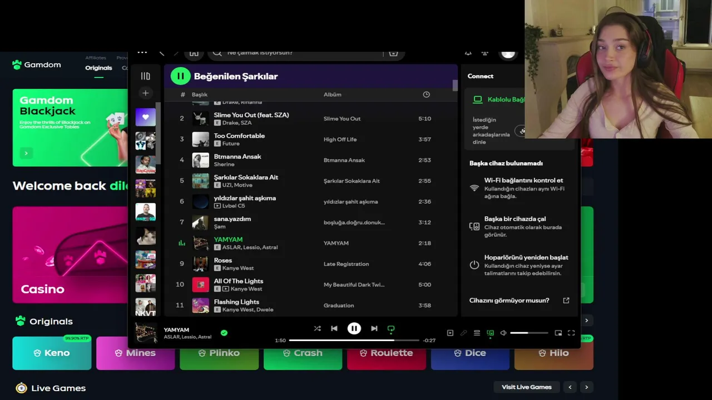Open the mini player icon
Viewport: 712px width, 400px height.
558,333
